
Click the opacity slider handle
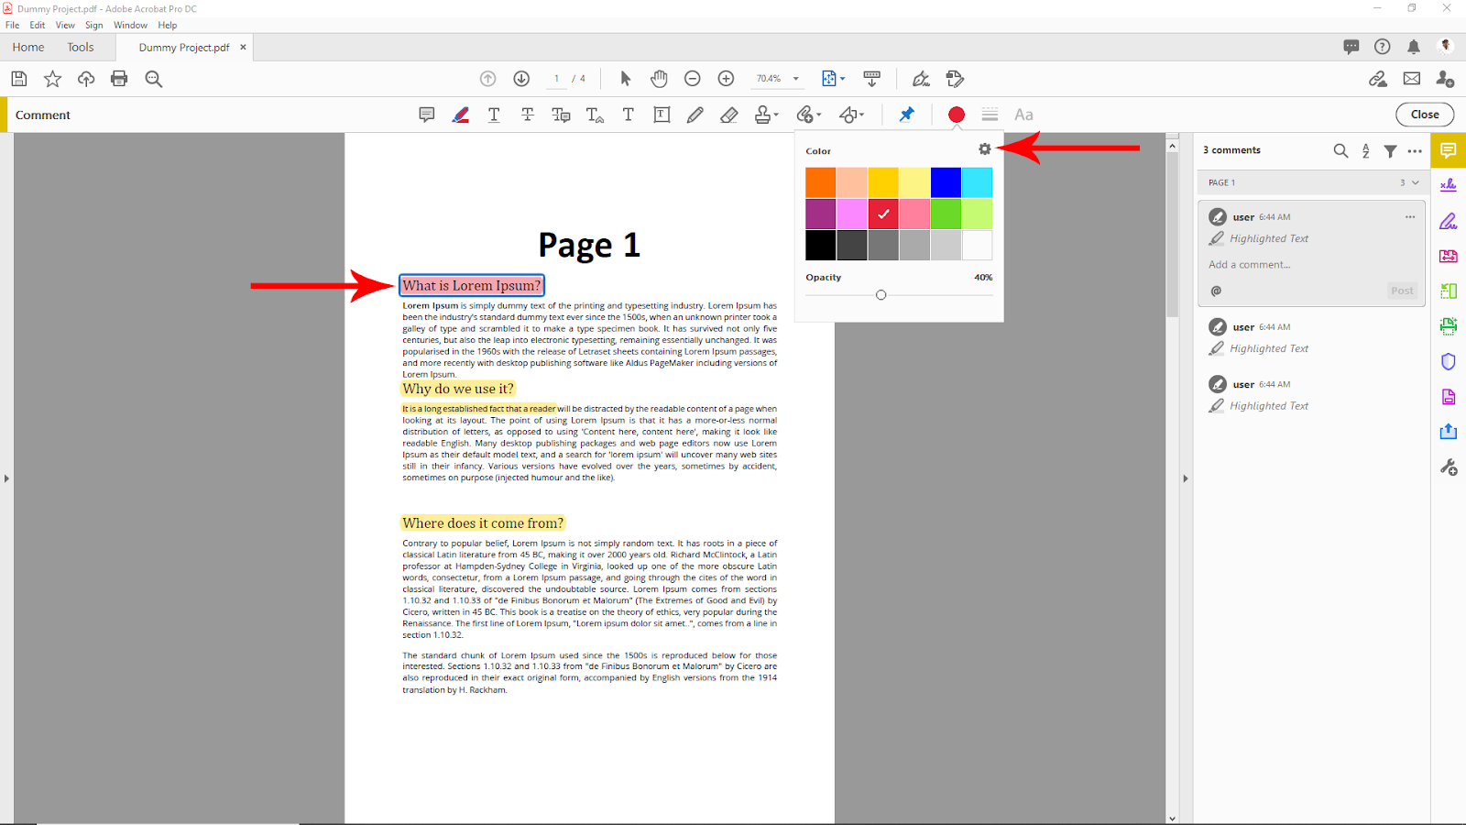(881, 295)
